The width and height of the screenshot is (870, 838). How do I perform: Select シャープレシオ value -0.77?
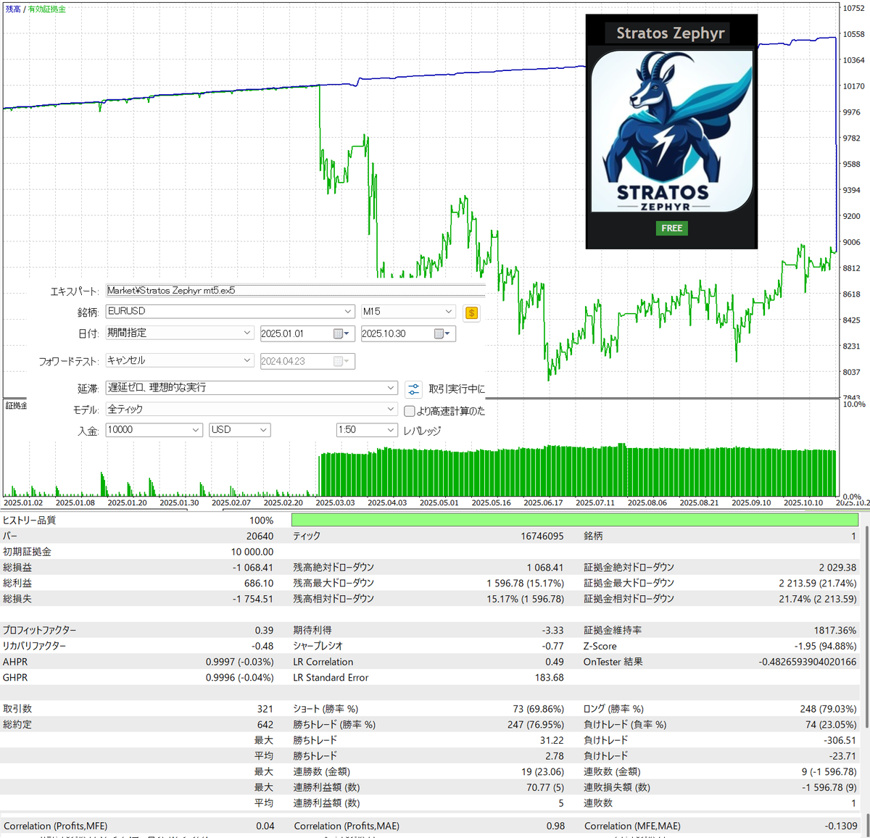(553, 646)
